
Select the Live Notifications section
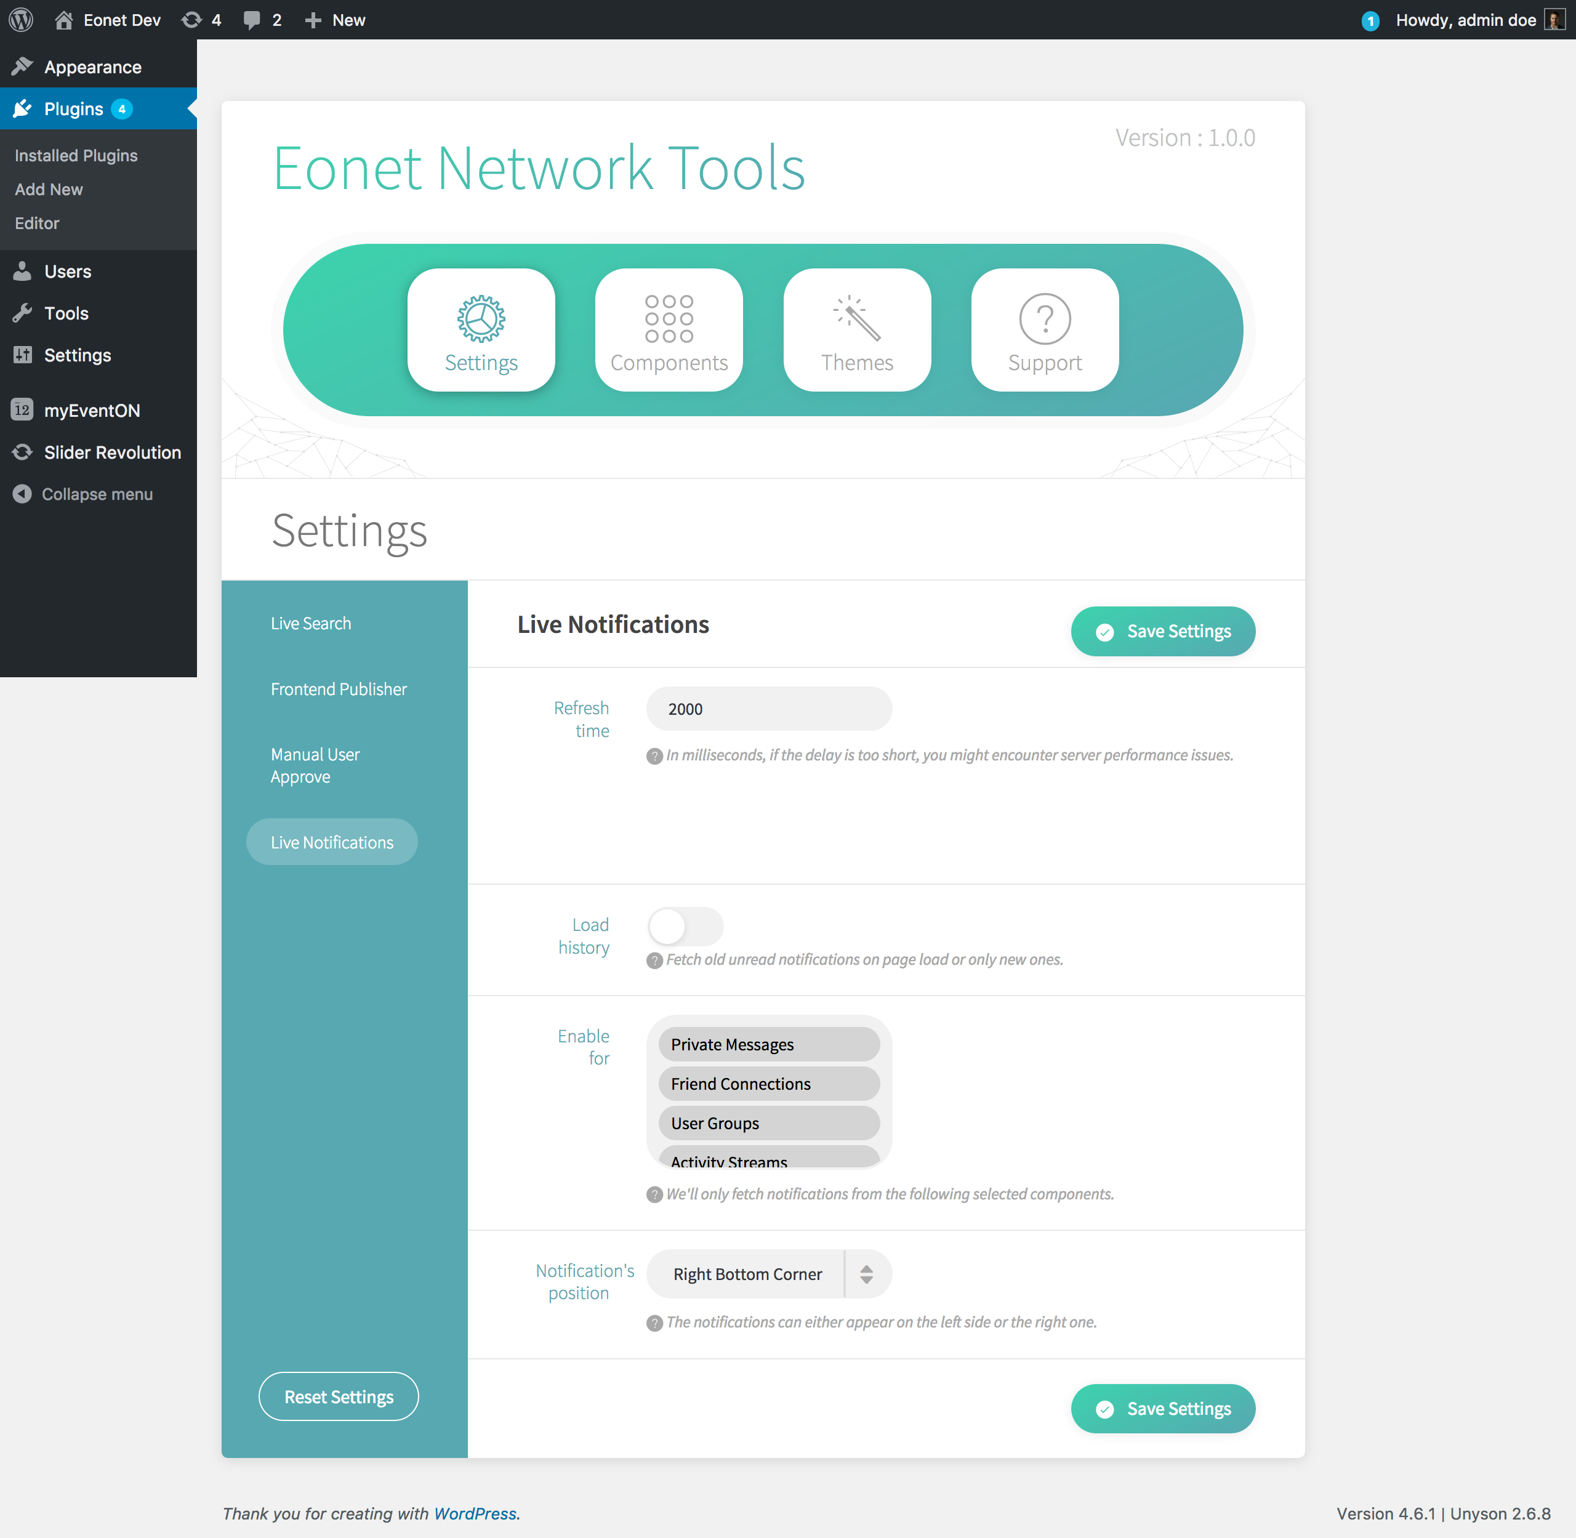point(332,842)
